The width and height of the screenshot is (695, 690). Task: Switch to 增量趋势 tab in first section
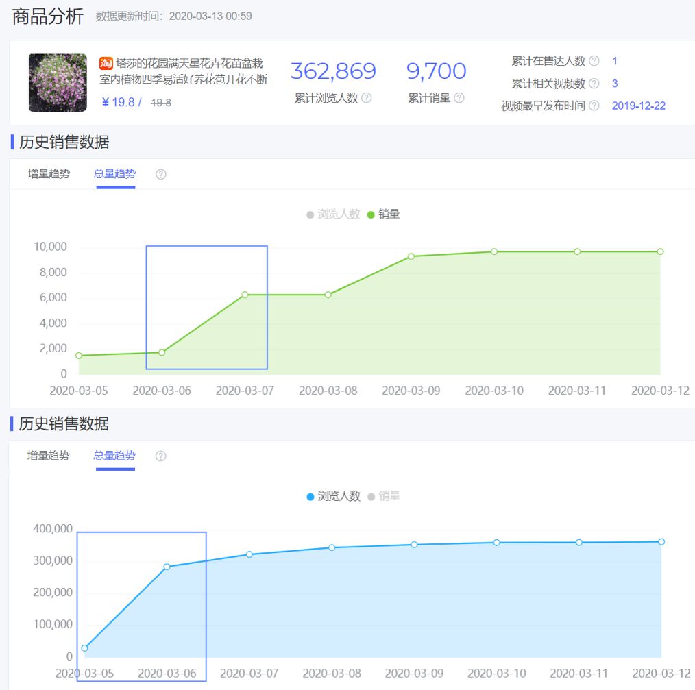[x=49, y=174]
